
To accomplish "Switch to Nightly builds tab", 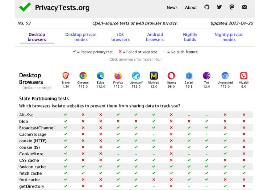I will point(190,37).
